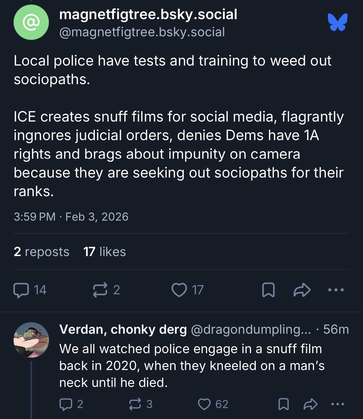Share Verdan's reply via arrow
The image size is (363, 419).
[311, 404]
